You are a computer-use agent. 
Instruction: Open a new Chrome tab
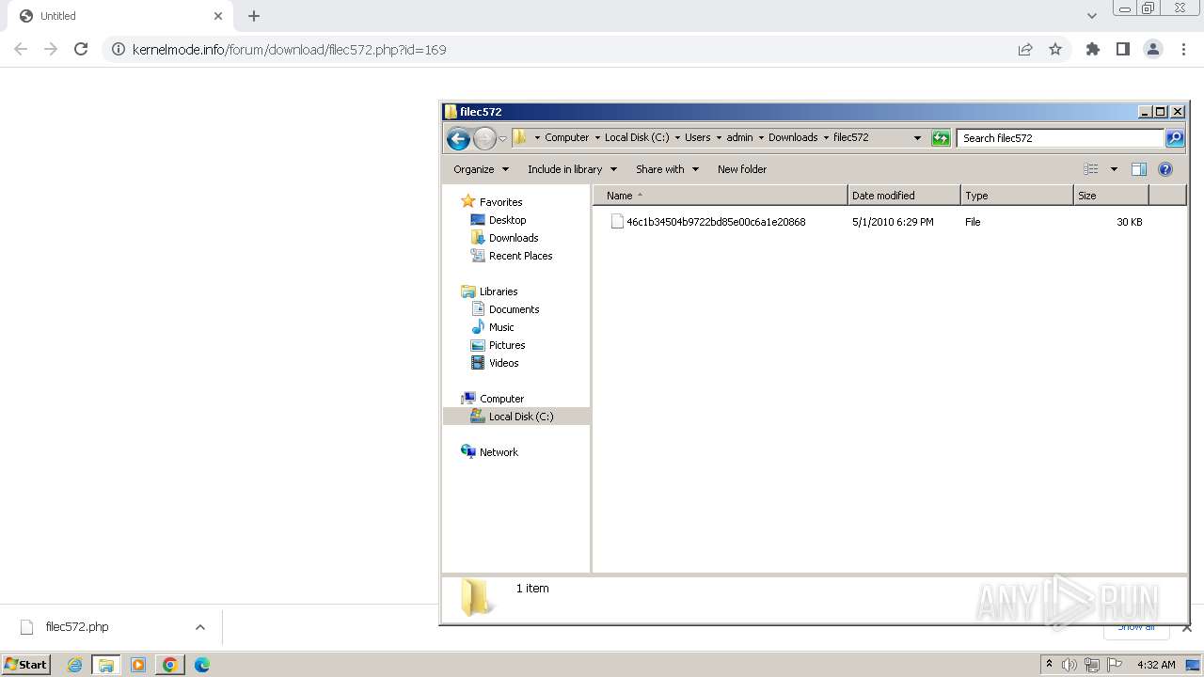pyautogui.click(x=254, y=16)
